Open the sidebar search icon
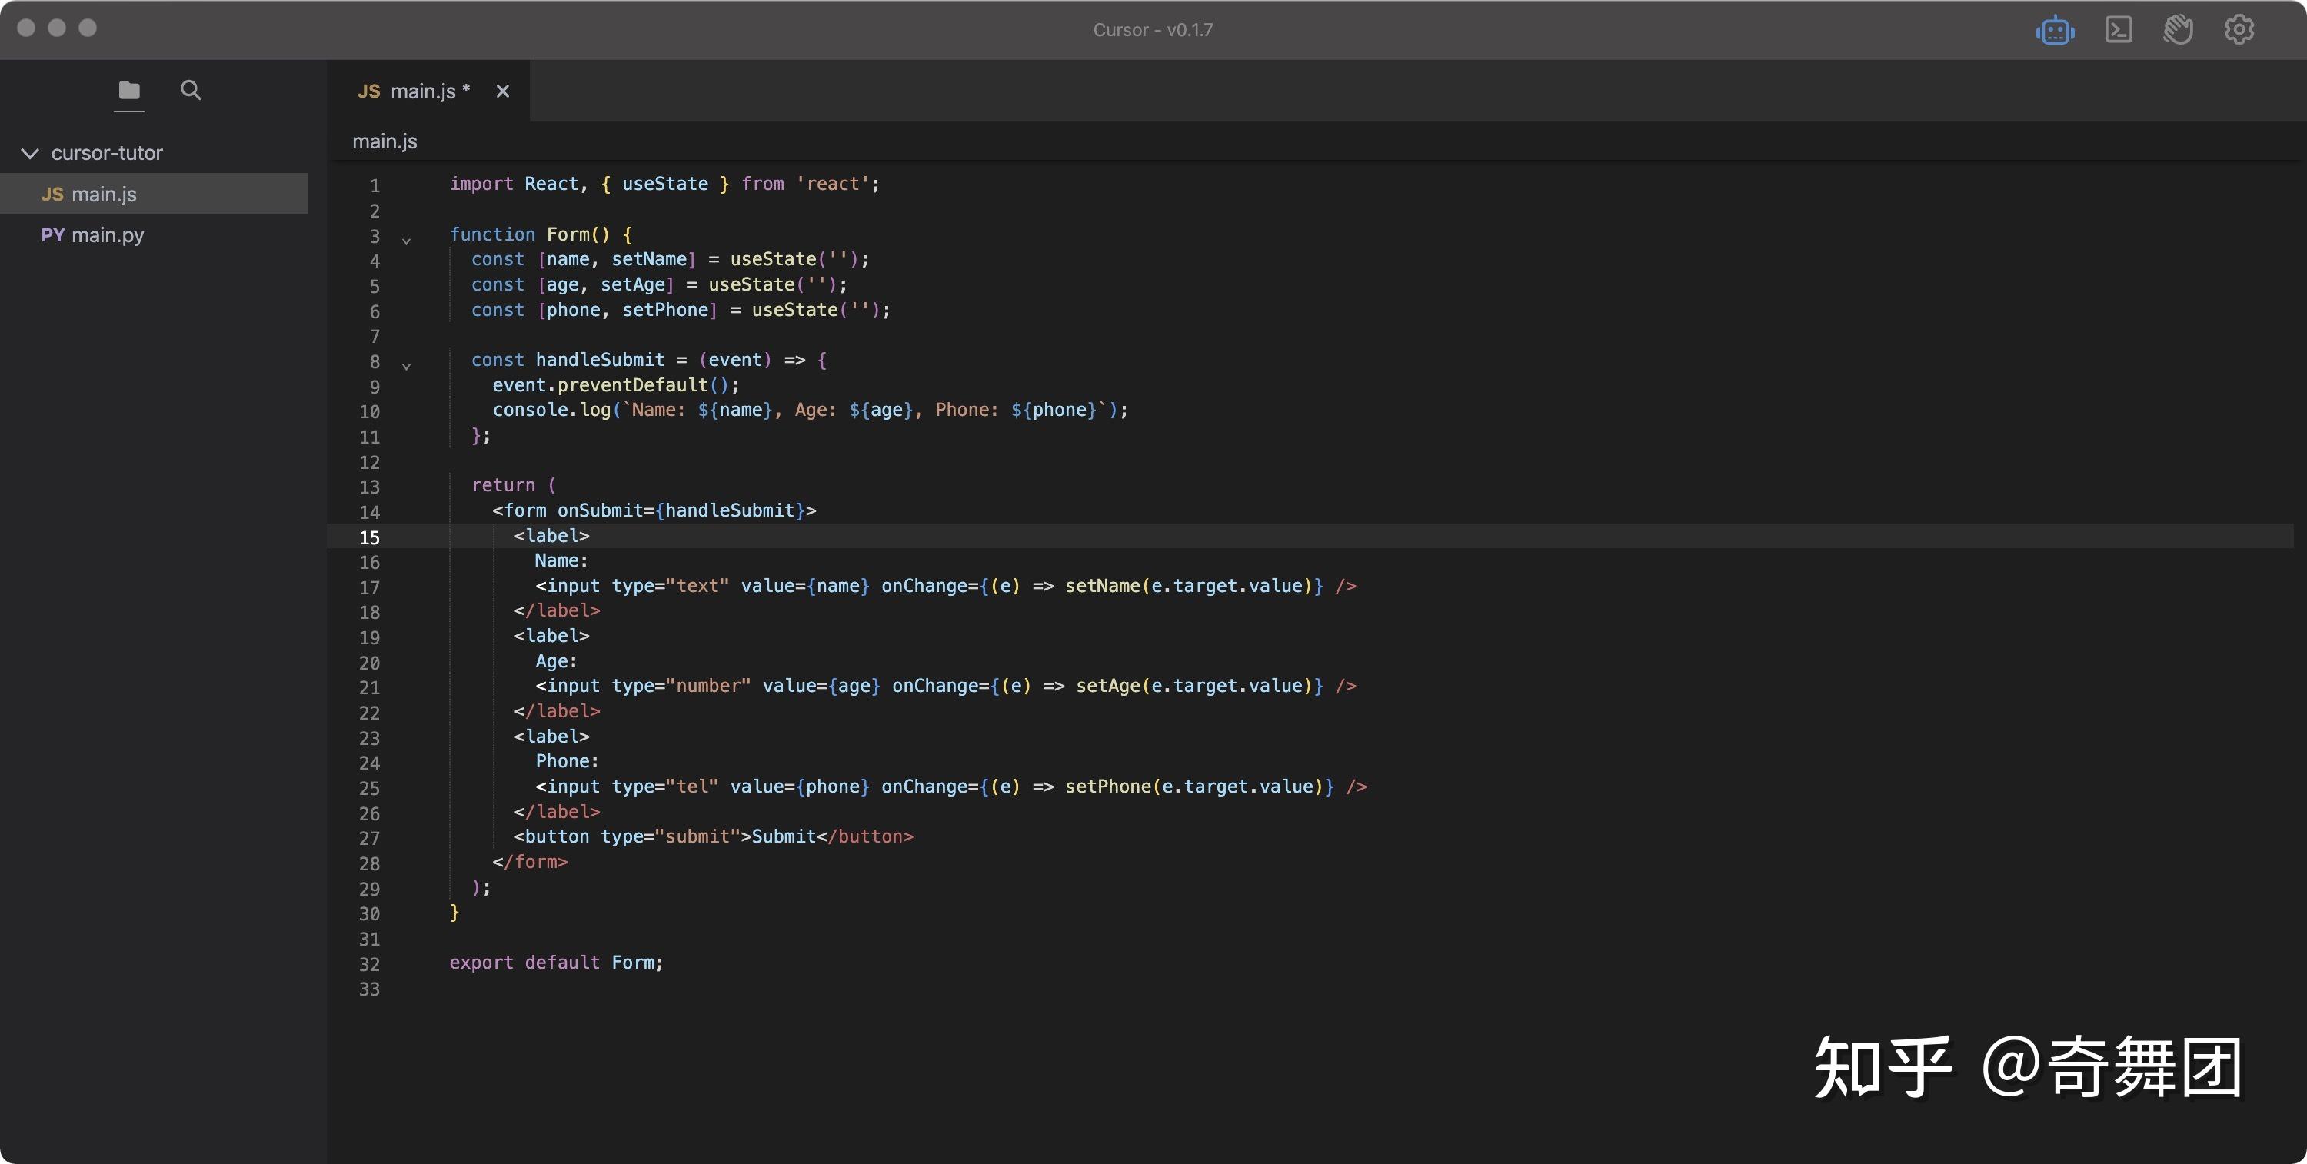Viewport: 2307px width, 1164px height. pos(191,91)
